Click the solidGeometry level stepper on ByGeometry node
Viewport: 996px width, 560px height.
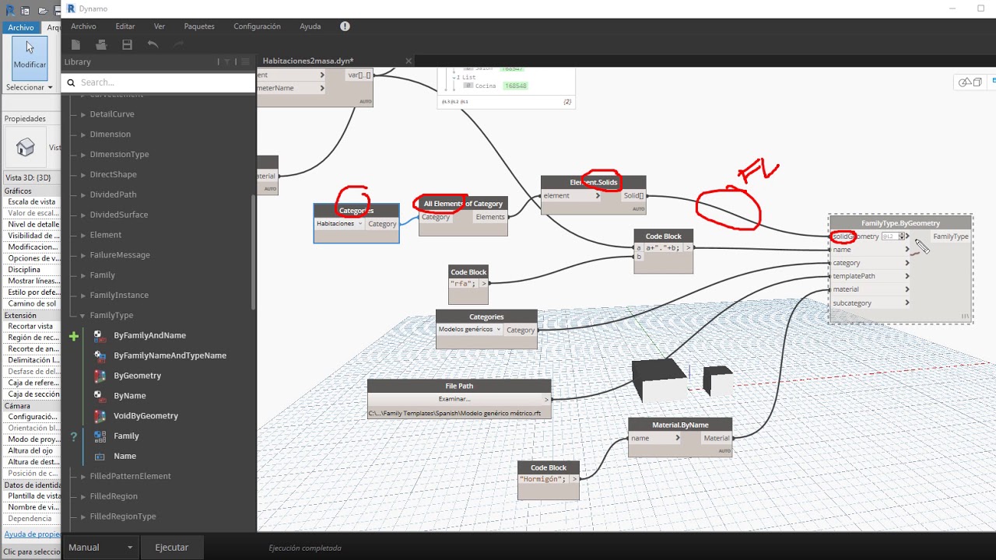(x=902, y=236)
